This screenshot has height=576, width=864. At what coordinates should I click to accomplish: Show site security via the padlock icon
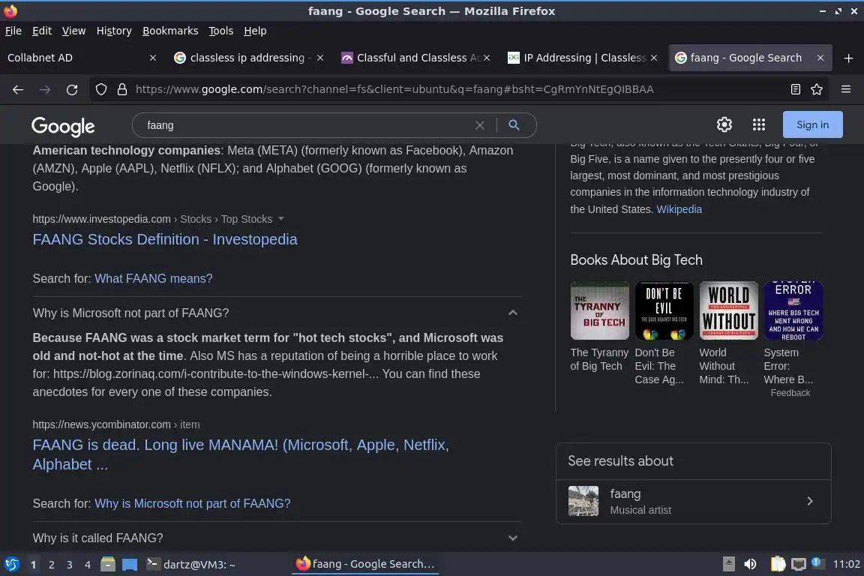[122, 89]
